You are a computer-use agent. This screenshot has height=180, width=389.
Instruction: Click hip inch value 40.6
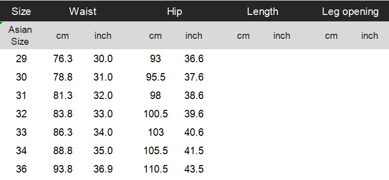[x=194, y=132]
